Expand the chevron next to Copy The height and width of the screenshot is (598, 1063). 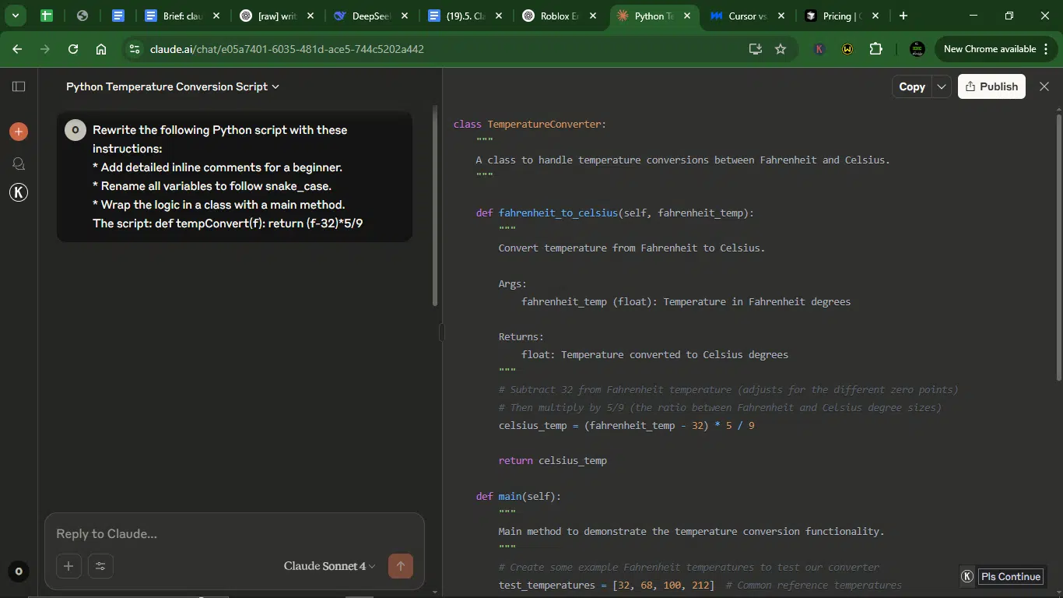(x=942, y=86)
